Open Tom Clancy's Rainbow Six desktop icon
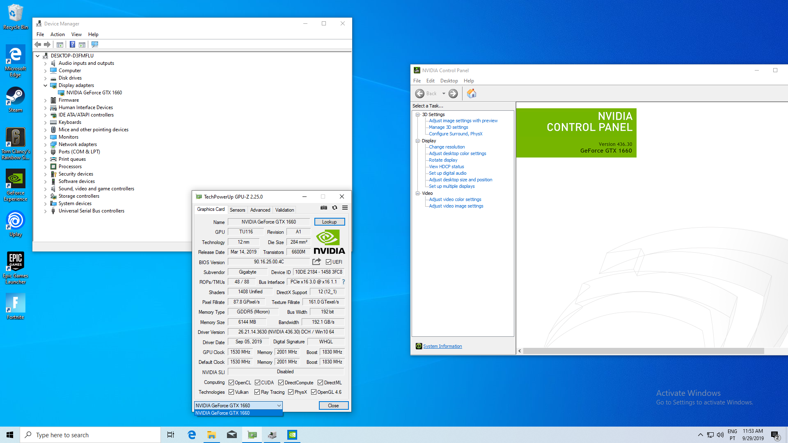This screenshot has height=443, width=788. coord(16,144)
